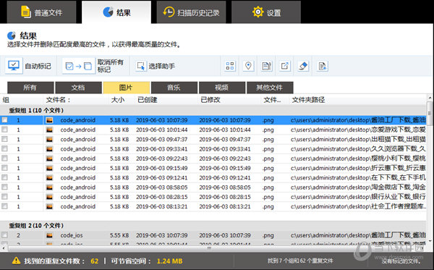434x270 pixels.
Task: Open the 扫描历史记录 tab
Action: (x=191, y=12)
